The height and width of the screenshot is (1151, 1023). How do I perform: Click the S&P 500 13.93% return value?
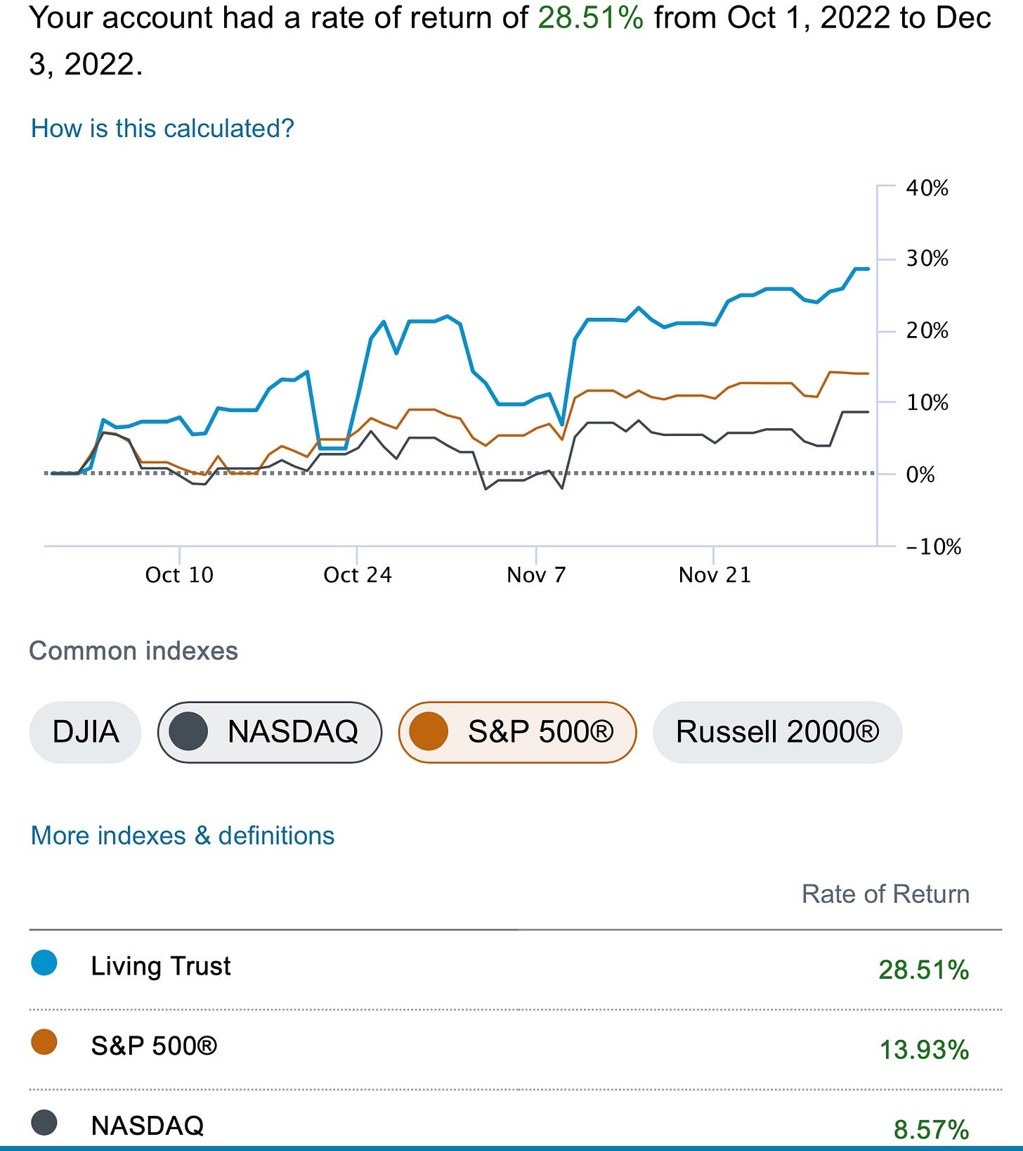[924, 1050]
